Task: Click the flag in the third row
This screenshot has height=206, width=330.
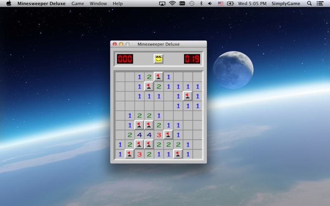Action: 188,96
